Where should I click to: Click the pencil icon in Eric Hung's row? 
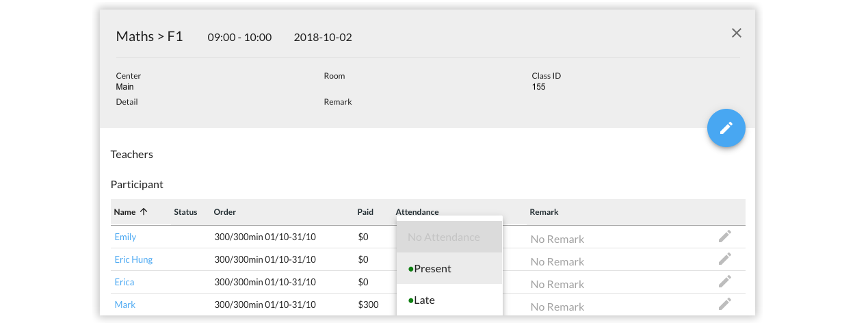[x=725, y=259]
